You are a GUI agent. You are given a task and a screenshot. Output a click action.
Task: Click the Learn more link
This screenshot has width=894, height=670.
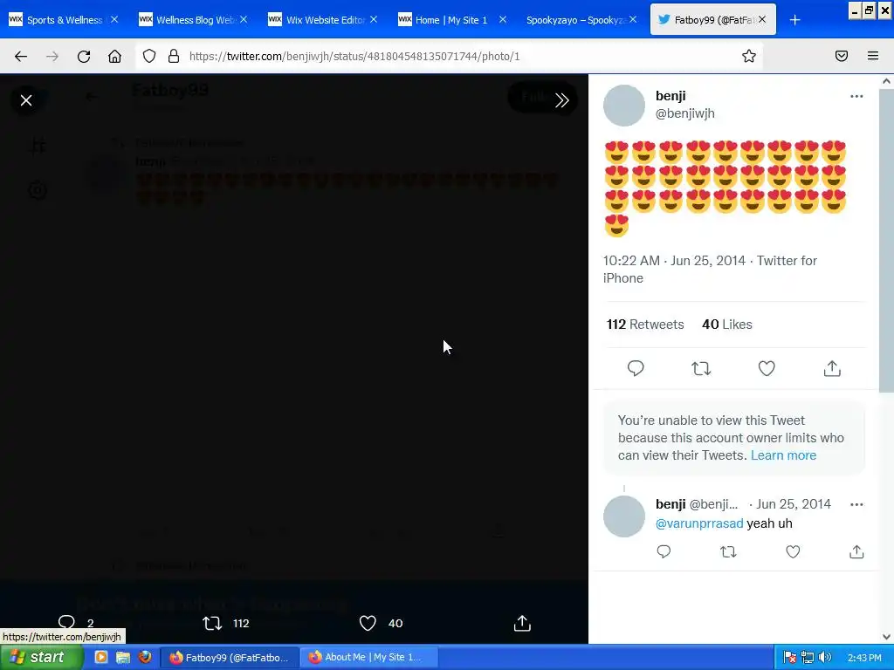[x=783, y=455]
